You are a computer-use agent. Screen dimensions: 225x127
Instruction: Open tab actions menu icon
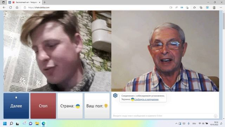(x=4, y=2)
